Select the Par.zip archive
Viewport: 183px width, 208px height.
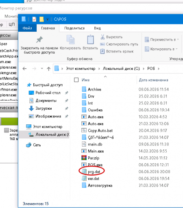90,158
